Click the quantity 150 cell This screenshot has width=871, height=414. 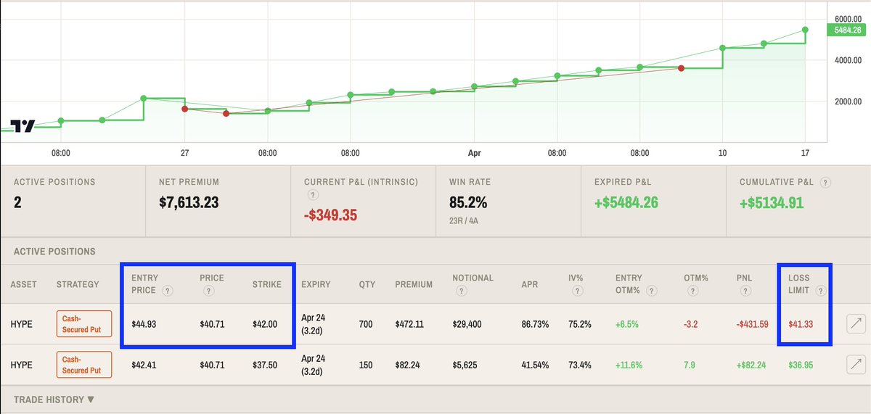pyautogui.click(x=365, y=365)
